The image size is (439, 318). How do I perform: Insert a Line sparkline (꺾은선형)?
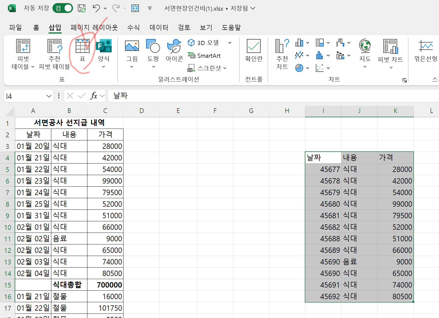426,51
